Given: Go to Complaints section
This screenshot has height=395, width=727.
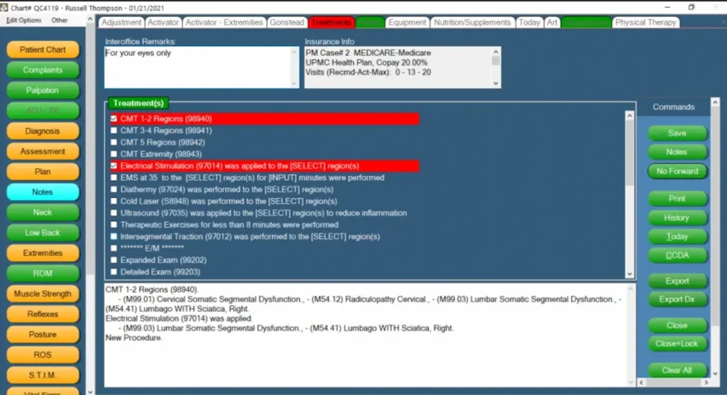Looking at the screenshot, I should point(43,70).
